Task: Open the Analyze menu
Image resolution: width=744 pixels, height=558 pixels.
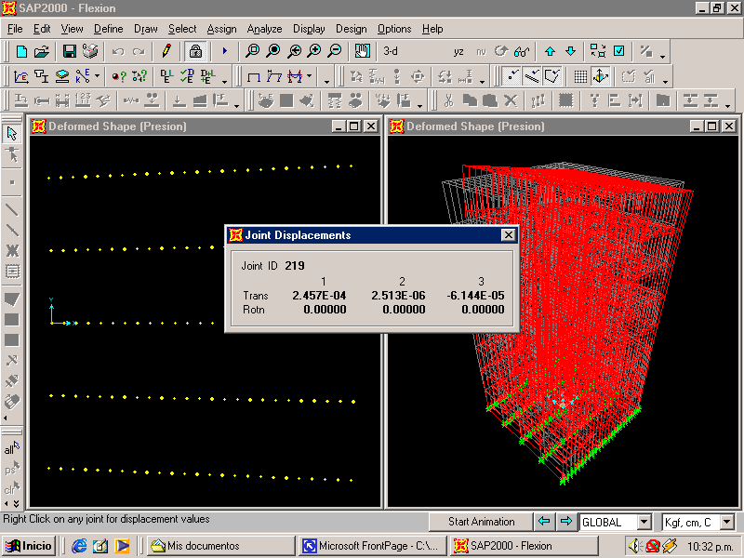Action: [x=264, y=29]
